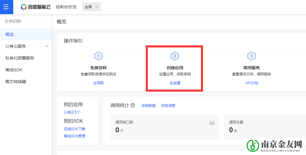
Task: Click the 调用服务 step title
Action: [x=251, y=68]
